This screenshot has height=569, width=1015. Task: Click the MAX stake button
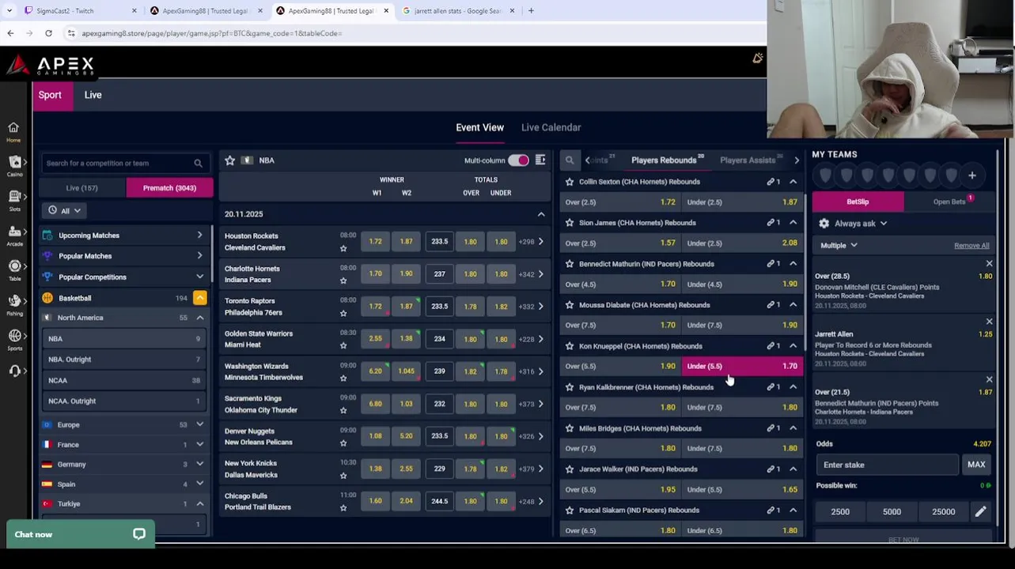click(x=976, y=465)
